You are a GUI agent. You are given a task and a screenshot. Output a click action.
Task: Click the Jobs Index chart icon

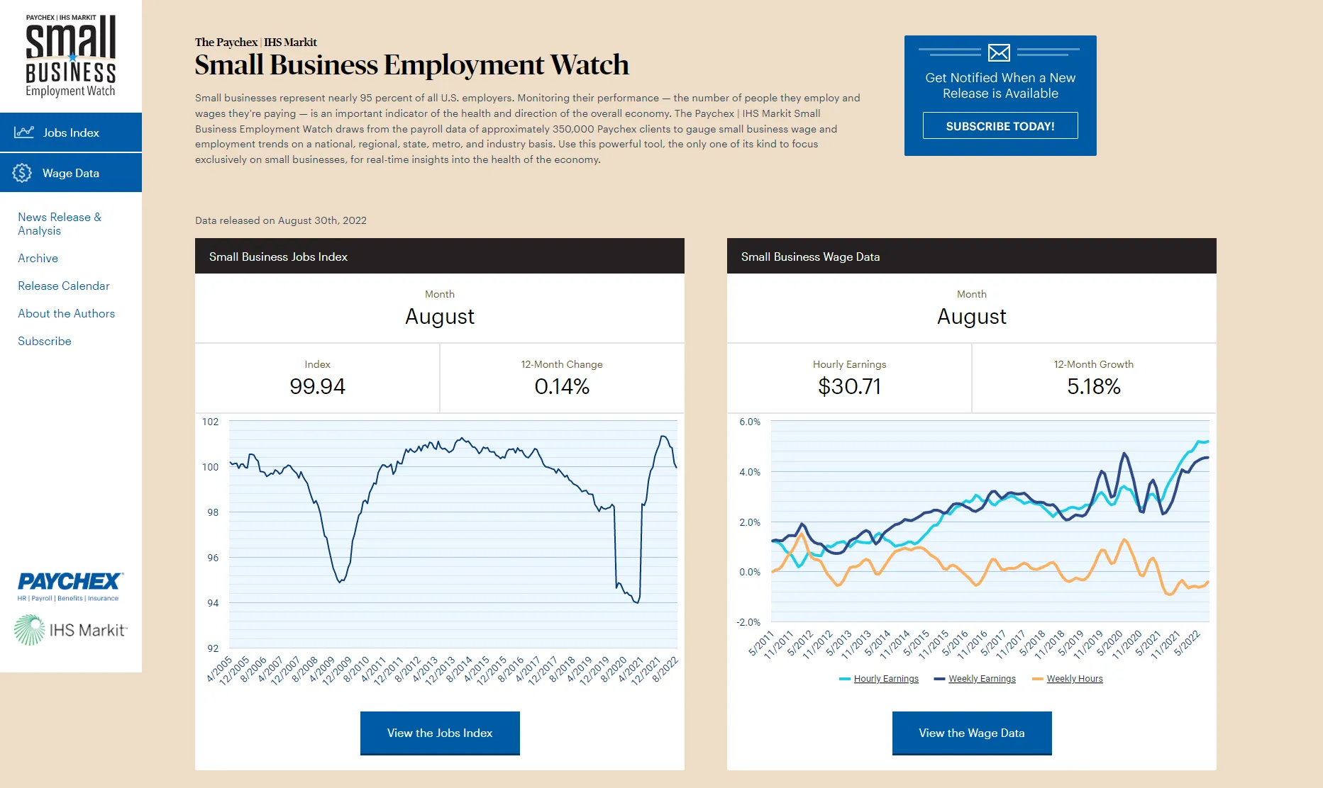(24, 133)
